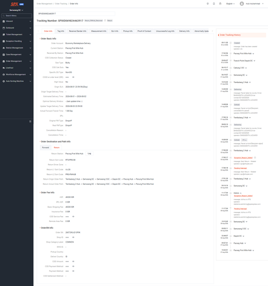Select the Forward path tab
Viewport: 268px width, 286px height.
coord(45,148)
